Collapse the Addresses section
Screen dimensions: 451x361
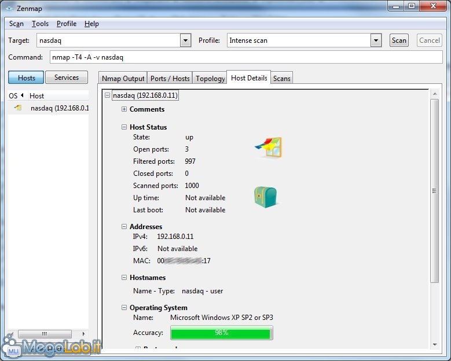coord(124,226)
